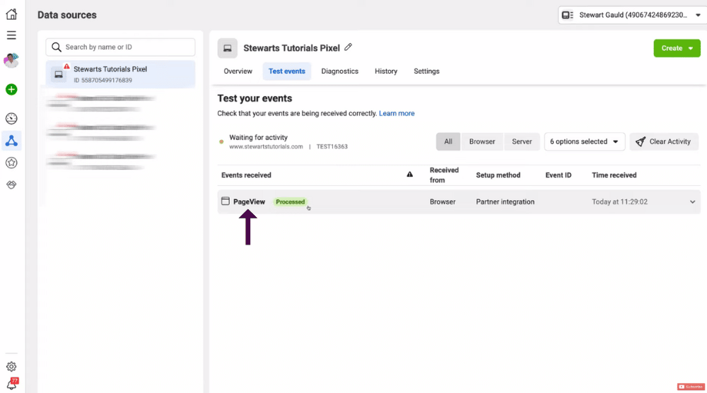
Task: Click the Search by name or ID field
Action: 120,47
